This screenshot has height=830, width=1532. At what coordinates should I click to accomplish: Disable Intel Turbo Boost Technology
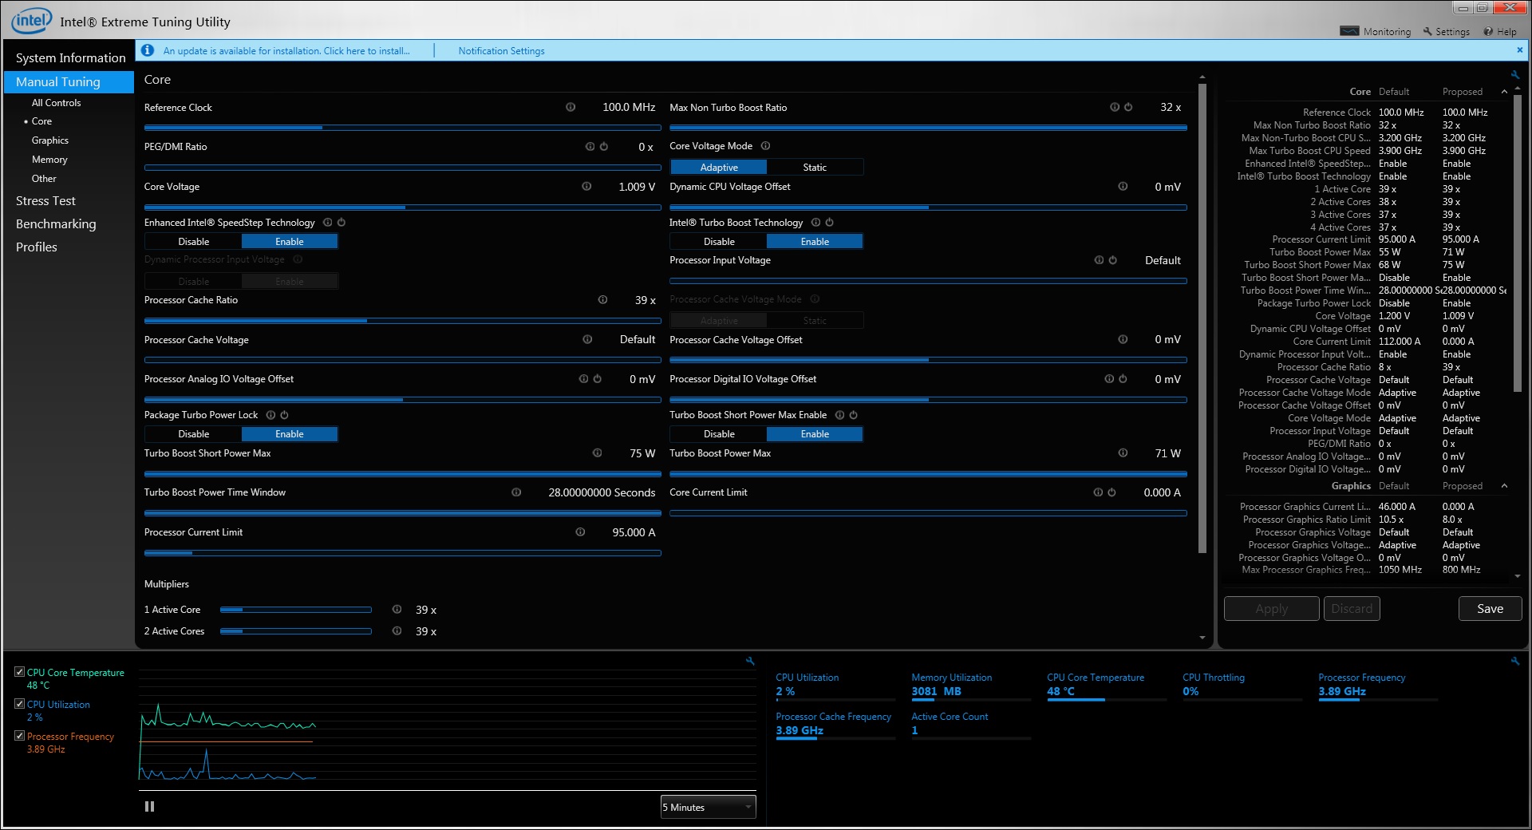point(718,241)
